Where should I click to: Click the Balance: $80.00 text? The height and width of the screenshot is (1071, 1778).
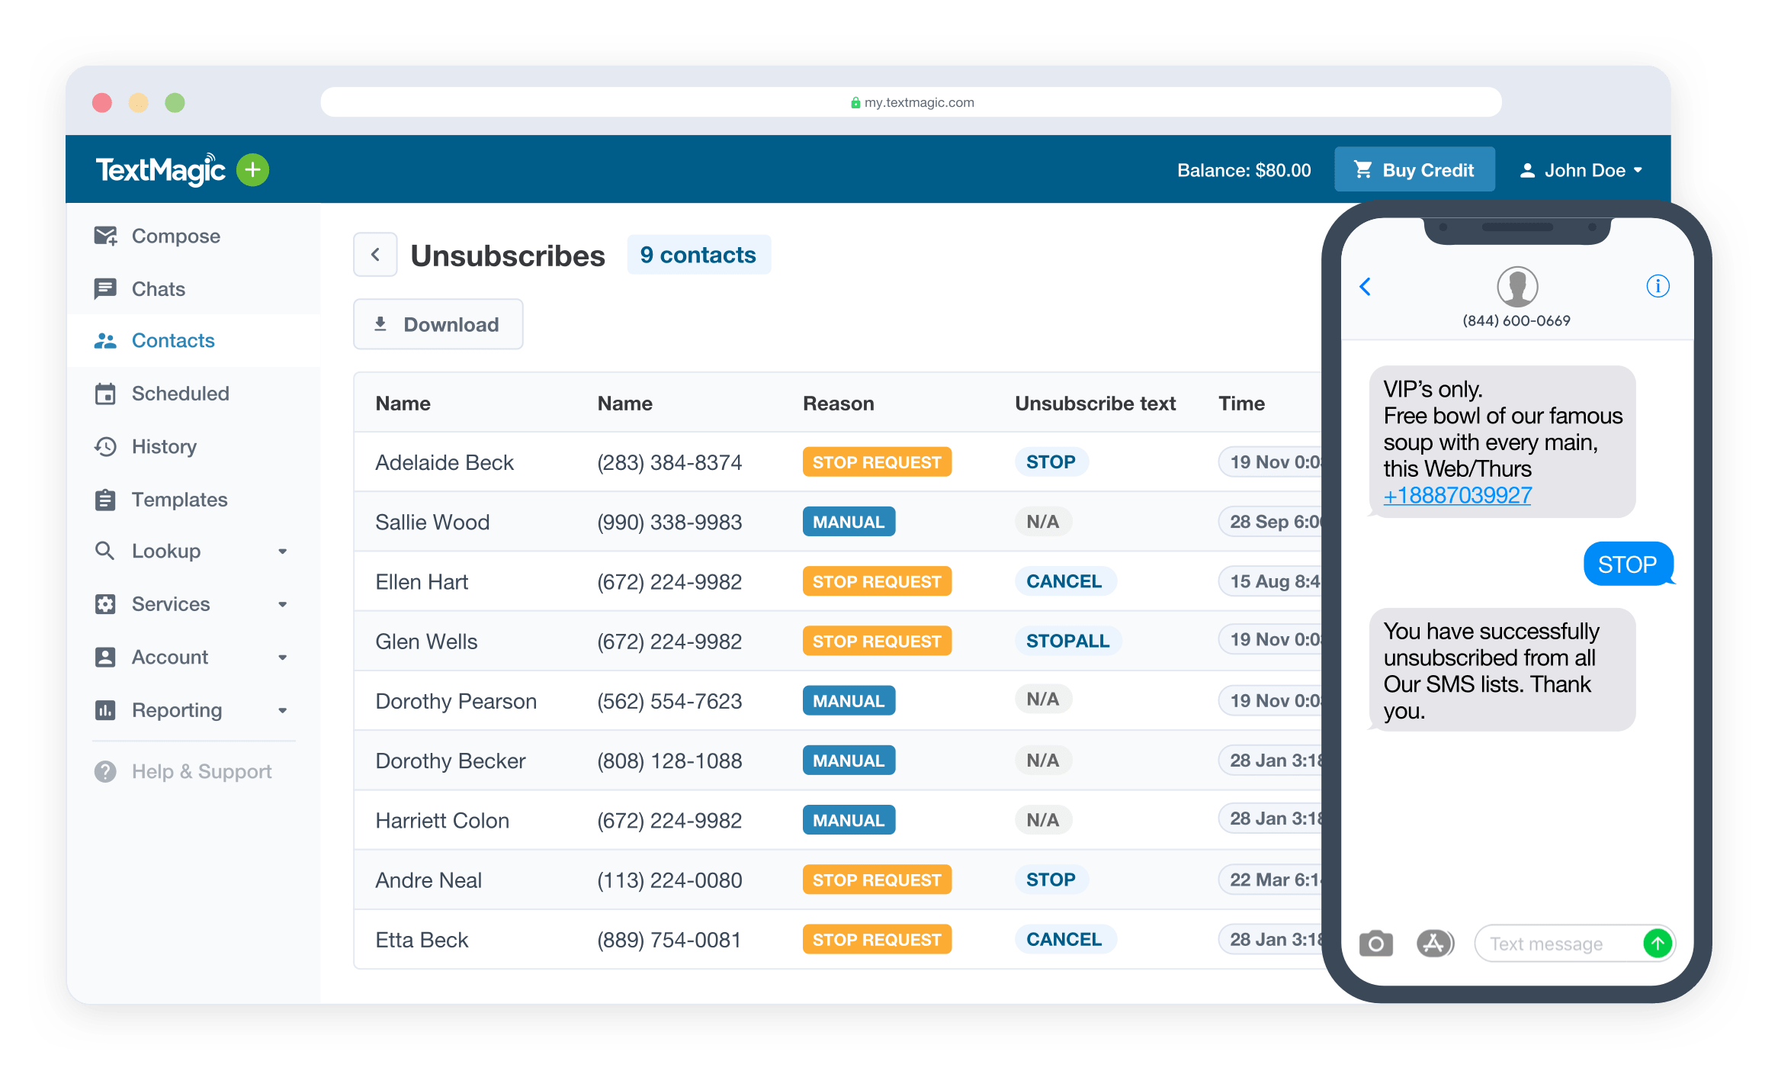[x=1244, y=170]
